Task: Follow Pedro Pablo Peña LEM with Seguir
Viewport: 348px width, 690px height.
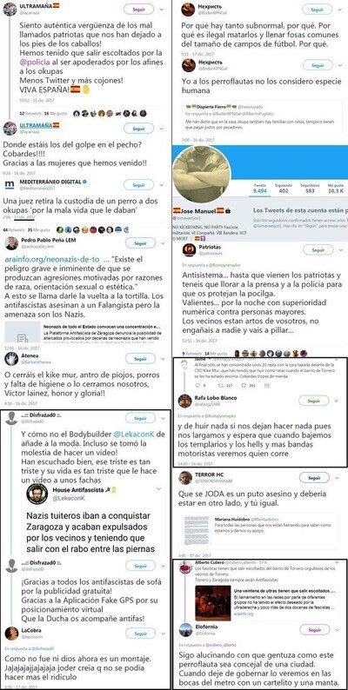Action: 140,242
